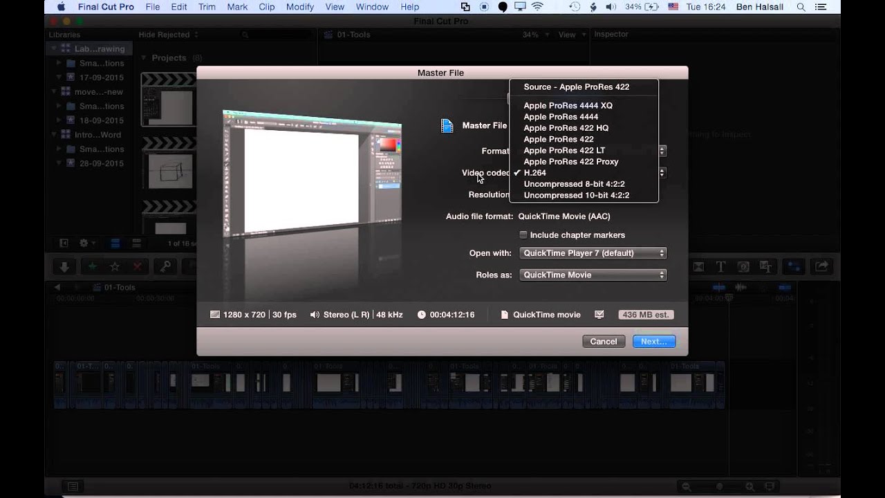Open the Themes browser icon

[x=765, y=266]
